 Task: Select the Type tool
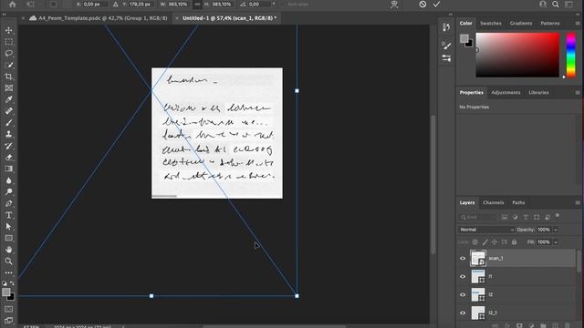point(8,215)
